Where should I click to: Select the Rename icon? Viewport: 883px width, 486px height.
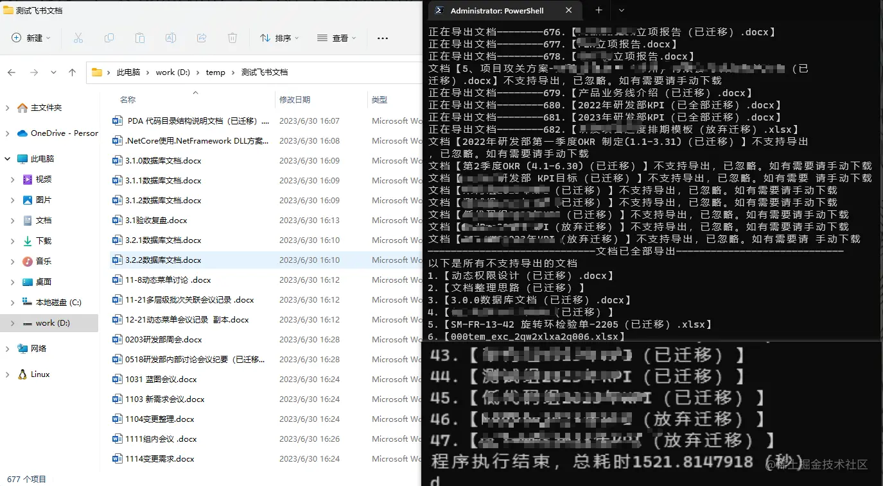tap(170, 38)
